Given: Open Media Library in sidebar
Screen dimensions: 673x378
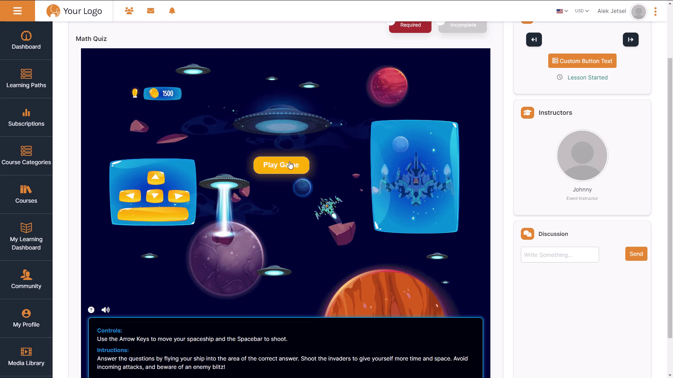Looking at the screenshot, I should (26, 357).
